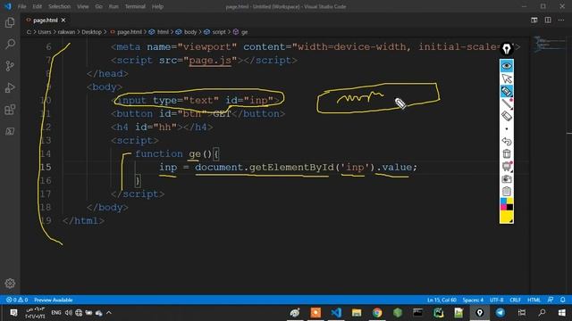Toggle the eye visibility in annotation toolbar
Image resolution: width=572 pixels, height=321 pixels.
coord(507,66)
